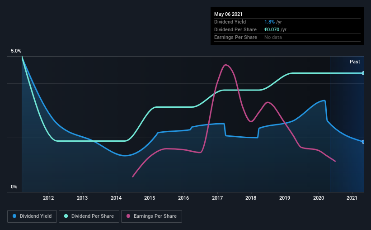371x230 pixels.
Task: Click the 2019 x-axis label
Action: click(285, 198)
